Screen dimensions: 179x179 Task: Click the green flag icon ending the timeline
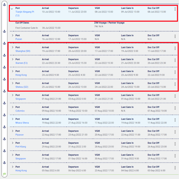click(x=4, y=174)
